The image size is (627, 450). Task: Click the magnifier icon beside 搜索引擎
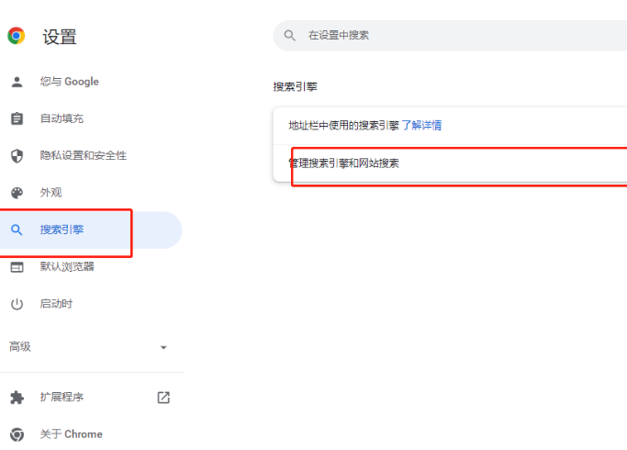pos(17,230)
